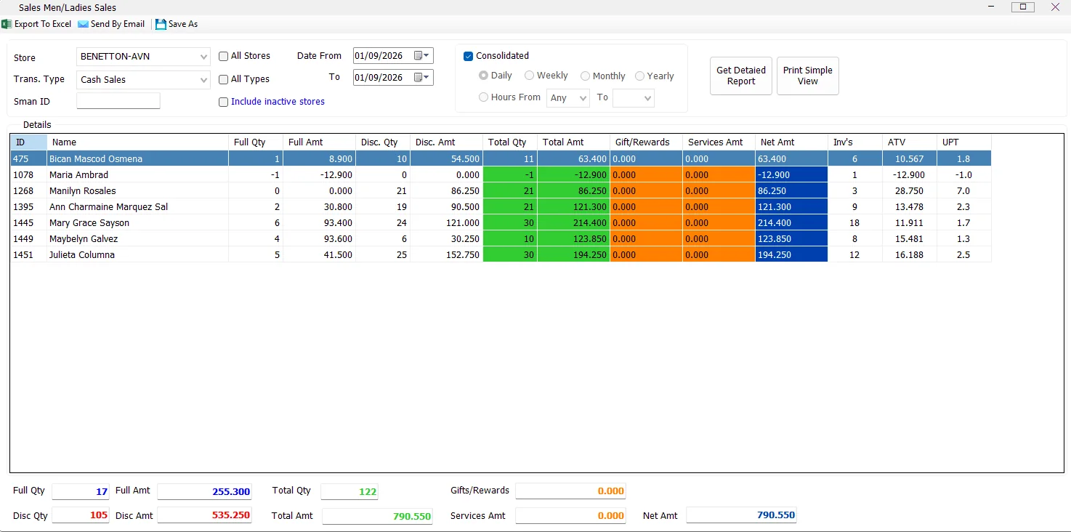Viewport: 1071px width, 532px height.
Task: Click the Full Qty total field showing 17
Action: (81, 491)
